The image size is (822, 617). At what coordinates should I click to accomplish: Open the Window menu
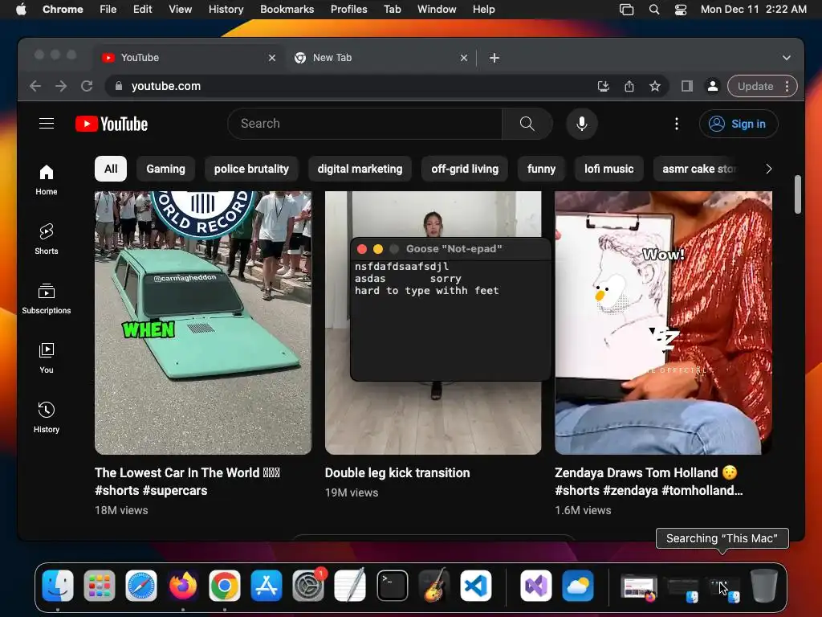click(x=437, y=9)
